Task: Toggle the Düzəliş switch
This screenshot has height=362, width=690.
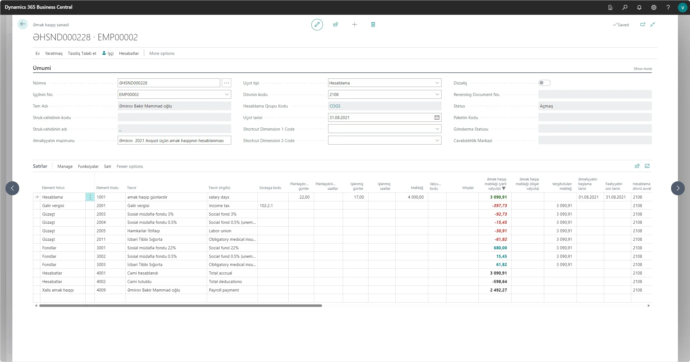Action: coord(544,83)
